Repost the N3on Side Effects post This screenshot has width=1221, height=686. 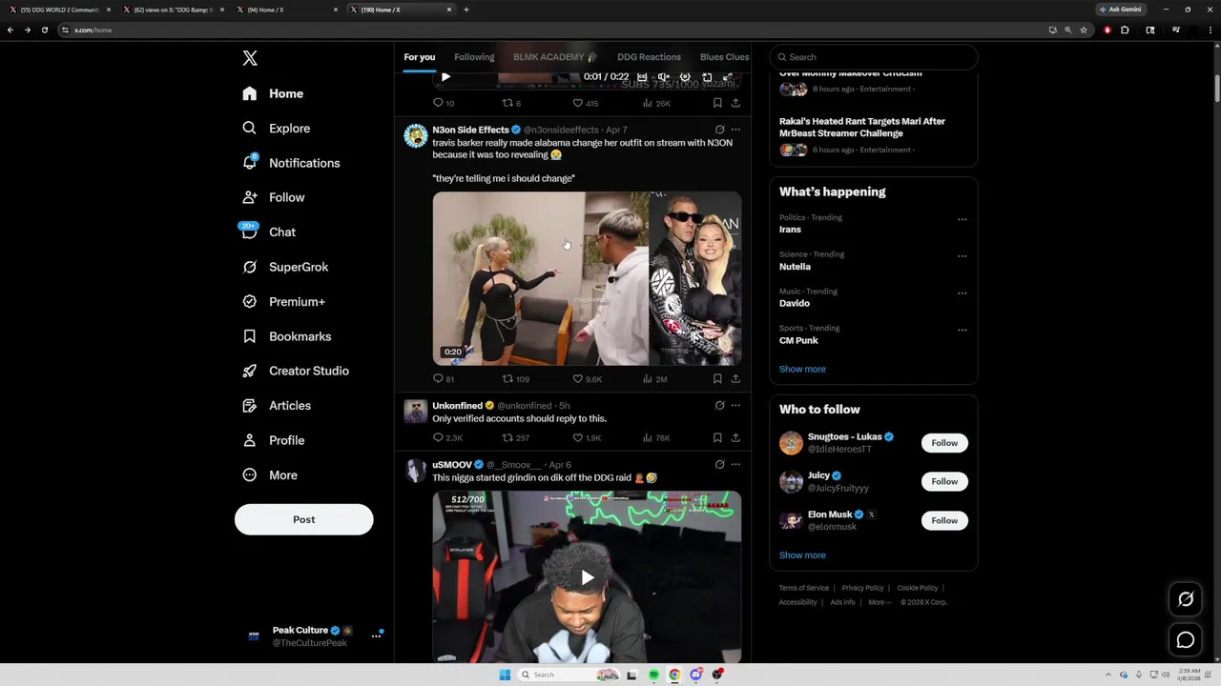coord(515,379)
